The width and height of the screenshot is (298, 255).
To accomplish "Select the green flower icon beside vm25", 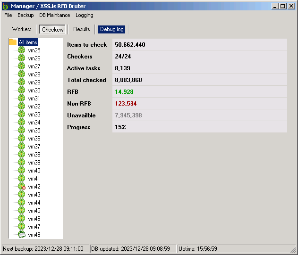I will click(21, 50).
